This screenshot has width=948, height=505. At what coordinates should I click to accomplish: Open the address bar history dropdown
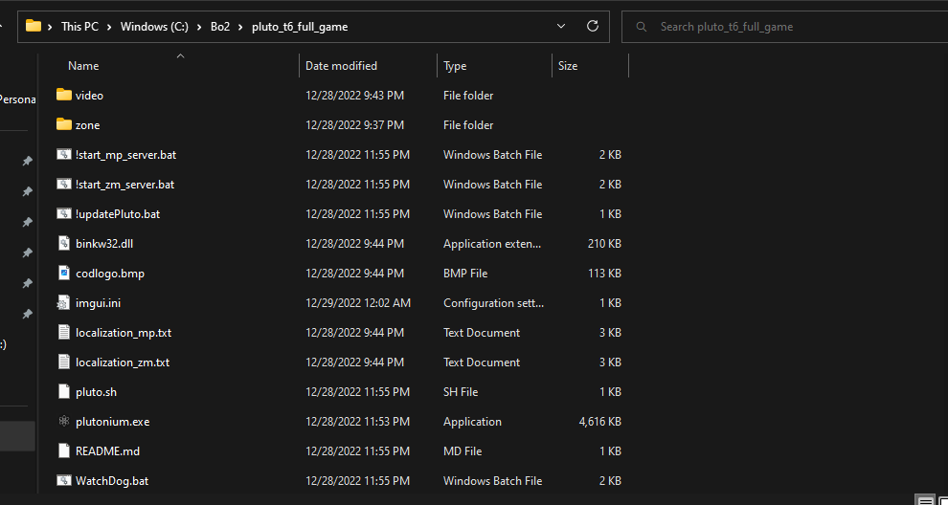(561, 26)
